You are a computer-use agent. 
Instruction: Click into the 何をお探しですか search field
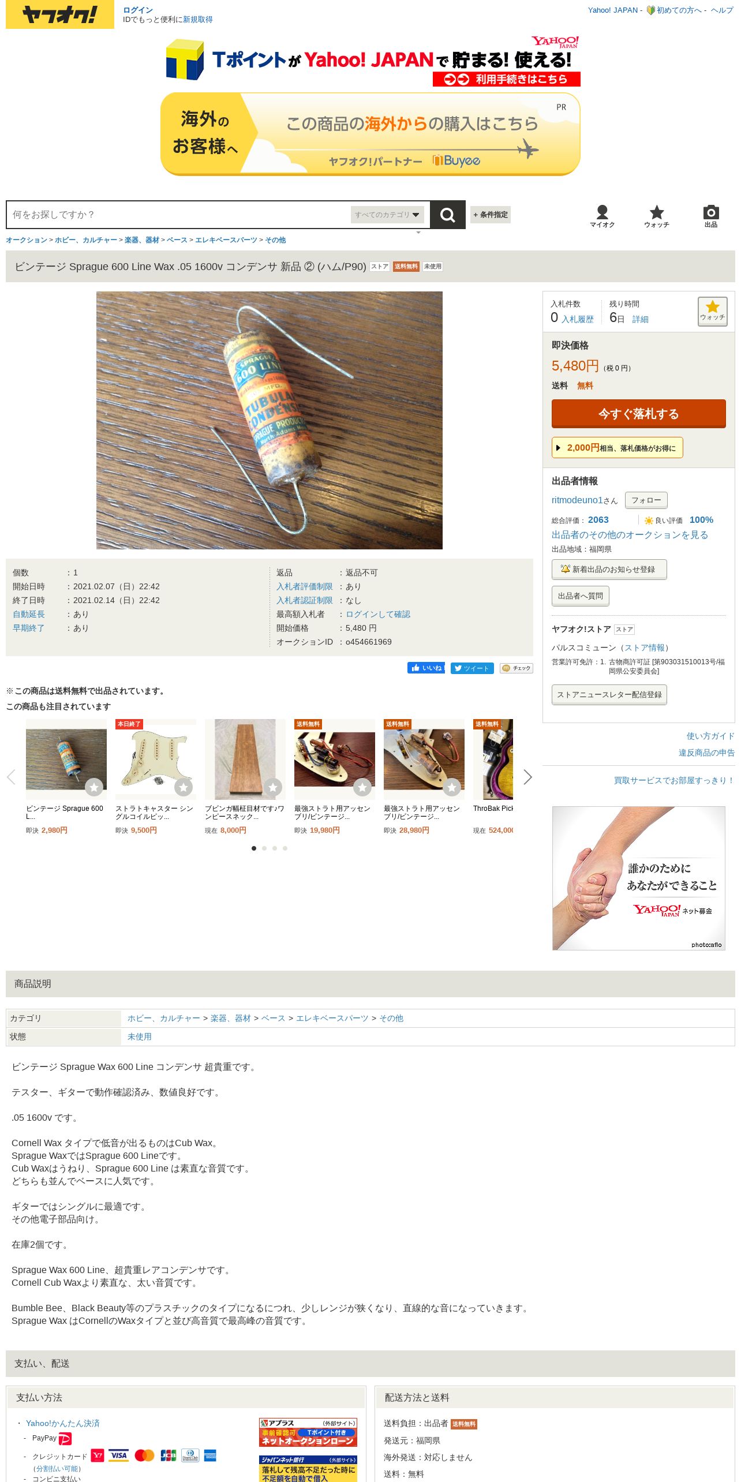(x=179, y=215)
